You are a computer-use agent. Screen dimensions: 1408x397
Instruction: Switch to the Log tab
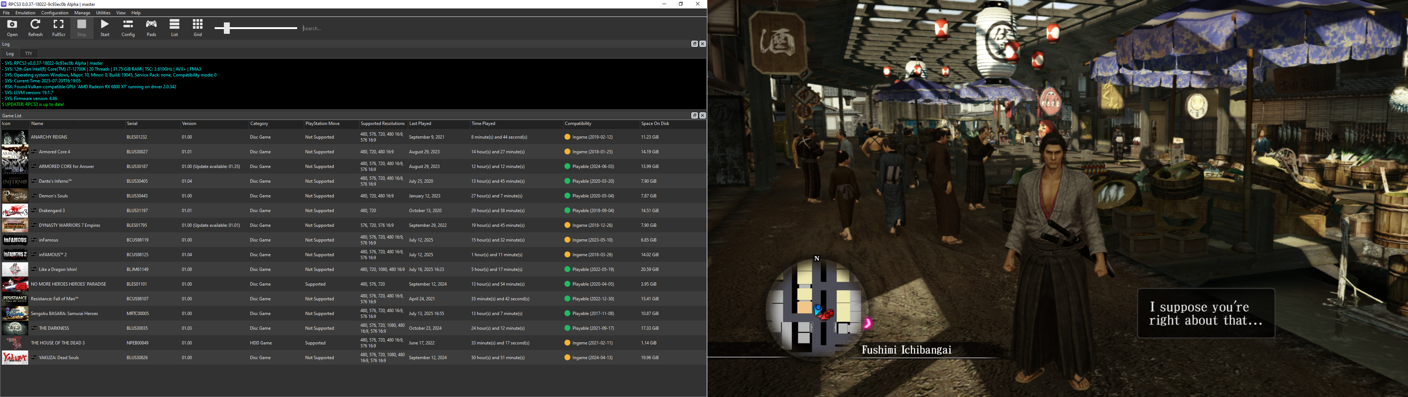coord(10,53)
